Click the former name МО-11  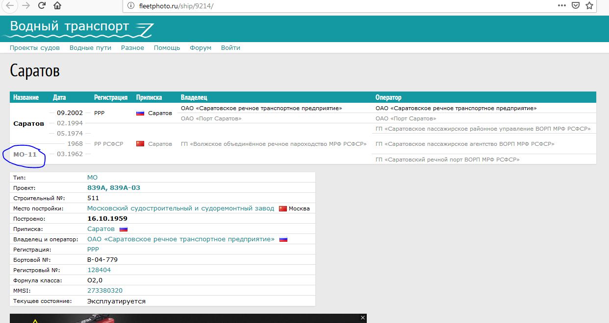(x=25, y=155)
